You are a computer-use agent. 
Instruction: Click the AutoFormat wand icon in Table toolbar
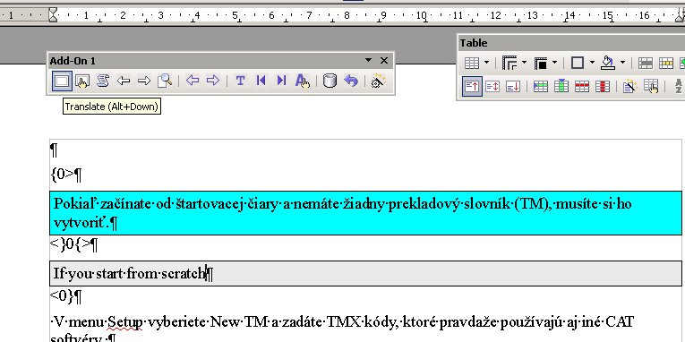[x=629, y=86]
